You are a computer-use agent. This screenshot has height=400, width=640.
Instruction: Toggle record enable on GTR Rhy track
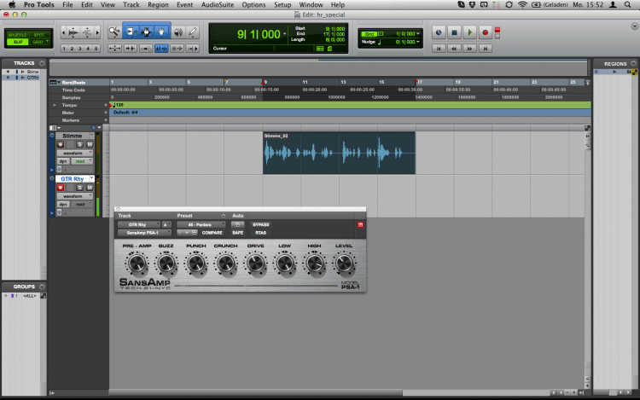click(x=61, y=188)
